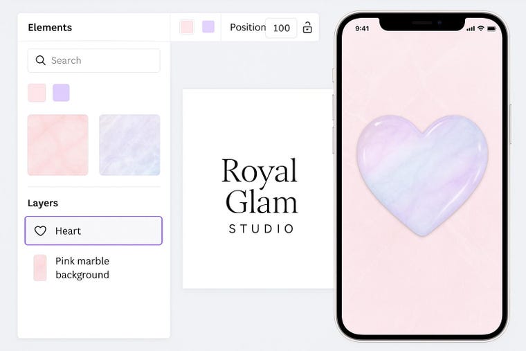
Task: Select the pink marble texture thumbnail
Action: [57, 145]
